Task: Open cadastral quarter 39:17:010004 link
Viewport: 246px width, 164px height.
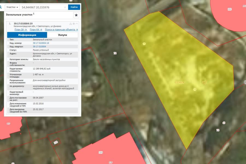Action: pyautogui.click(x=39, y=47)
